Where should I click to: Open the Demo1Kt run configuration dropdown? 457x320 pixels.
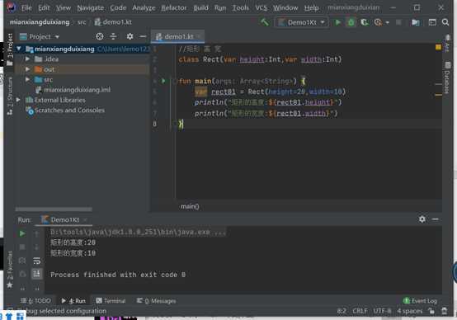tap(302, 22)
